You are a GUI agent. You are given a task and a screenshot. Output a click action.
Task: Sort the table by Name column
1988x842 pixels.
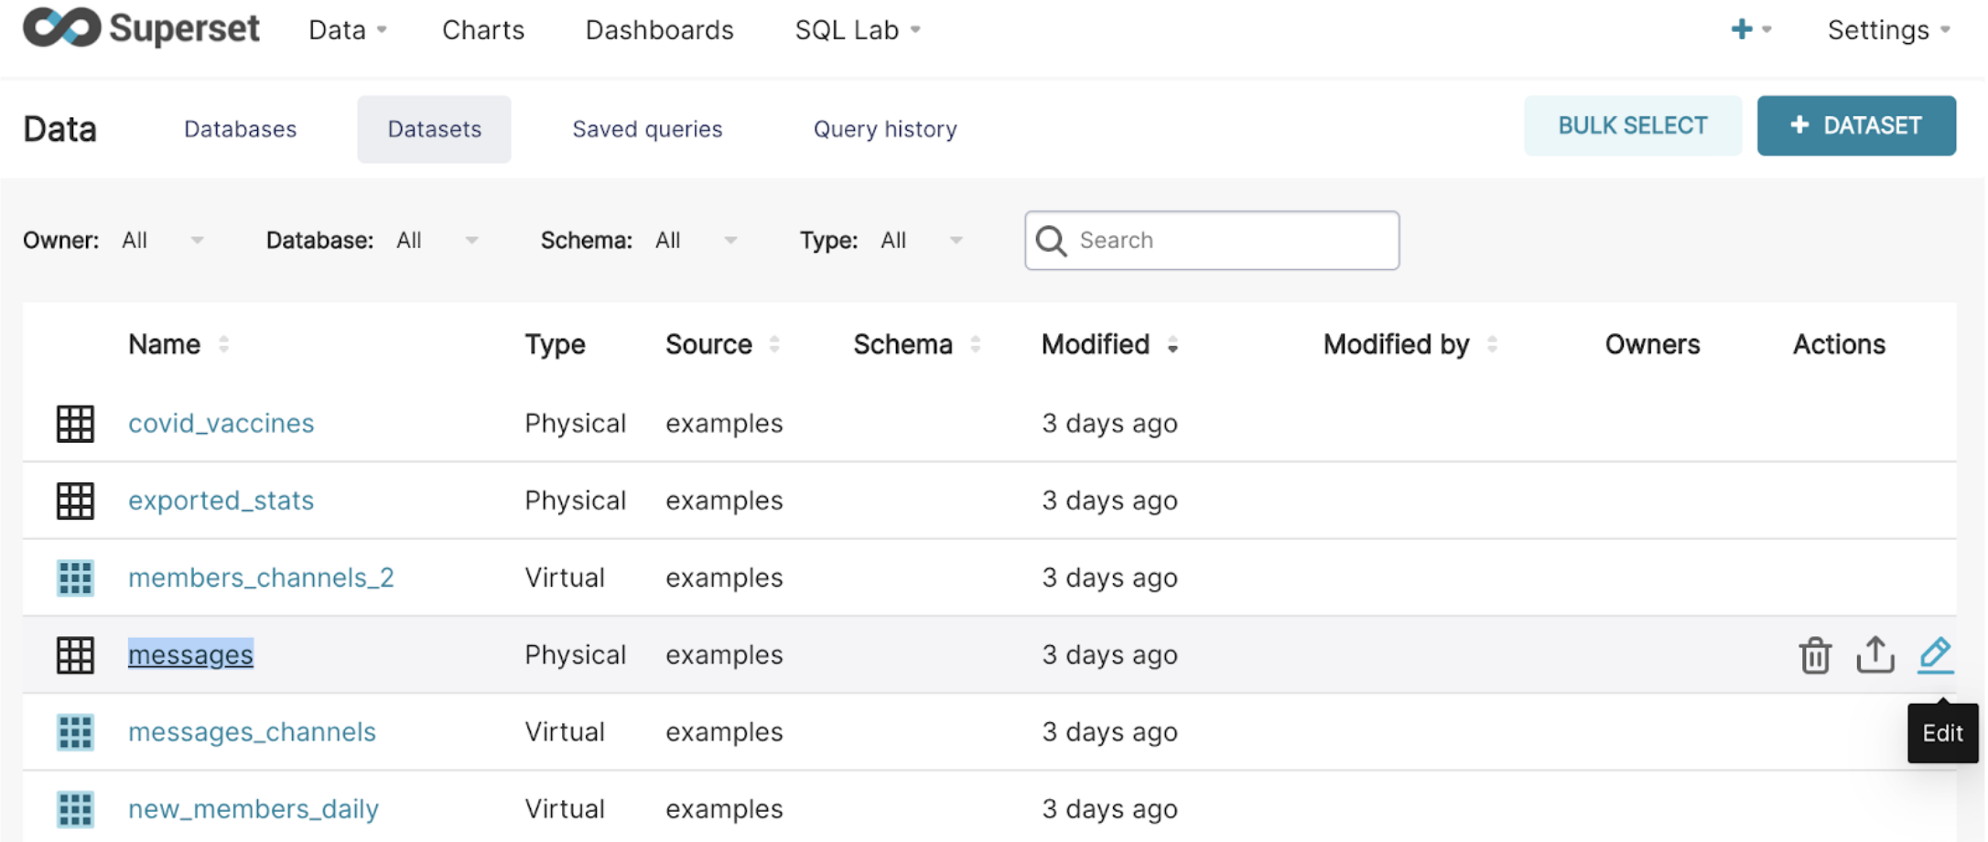(x=223, y=345)
